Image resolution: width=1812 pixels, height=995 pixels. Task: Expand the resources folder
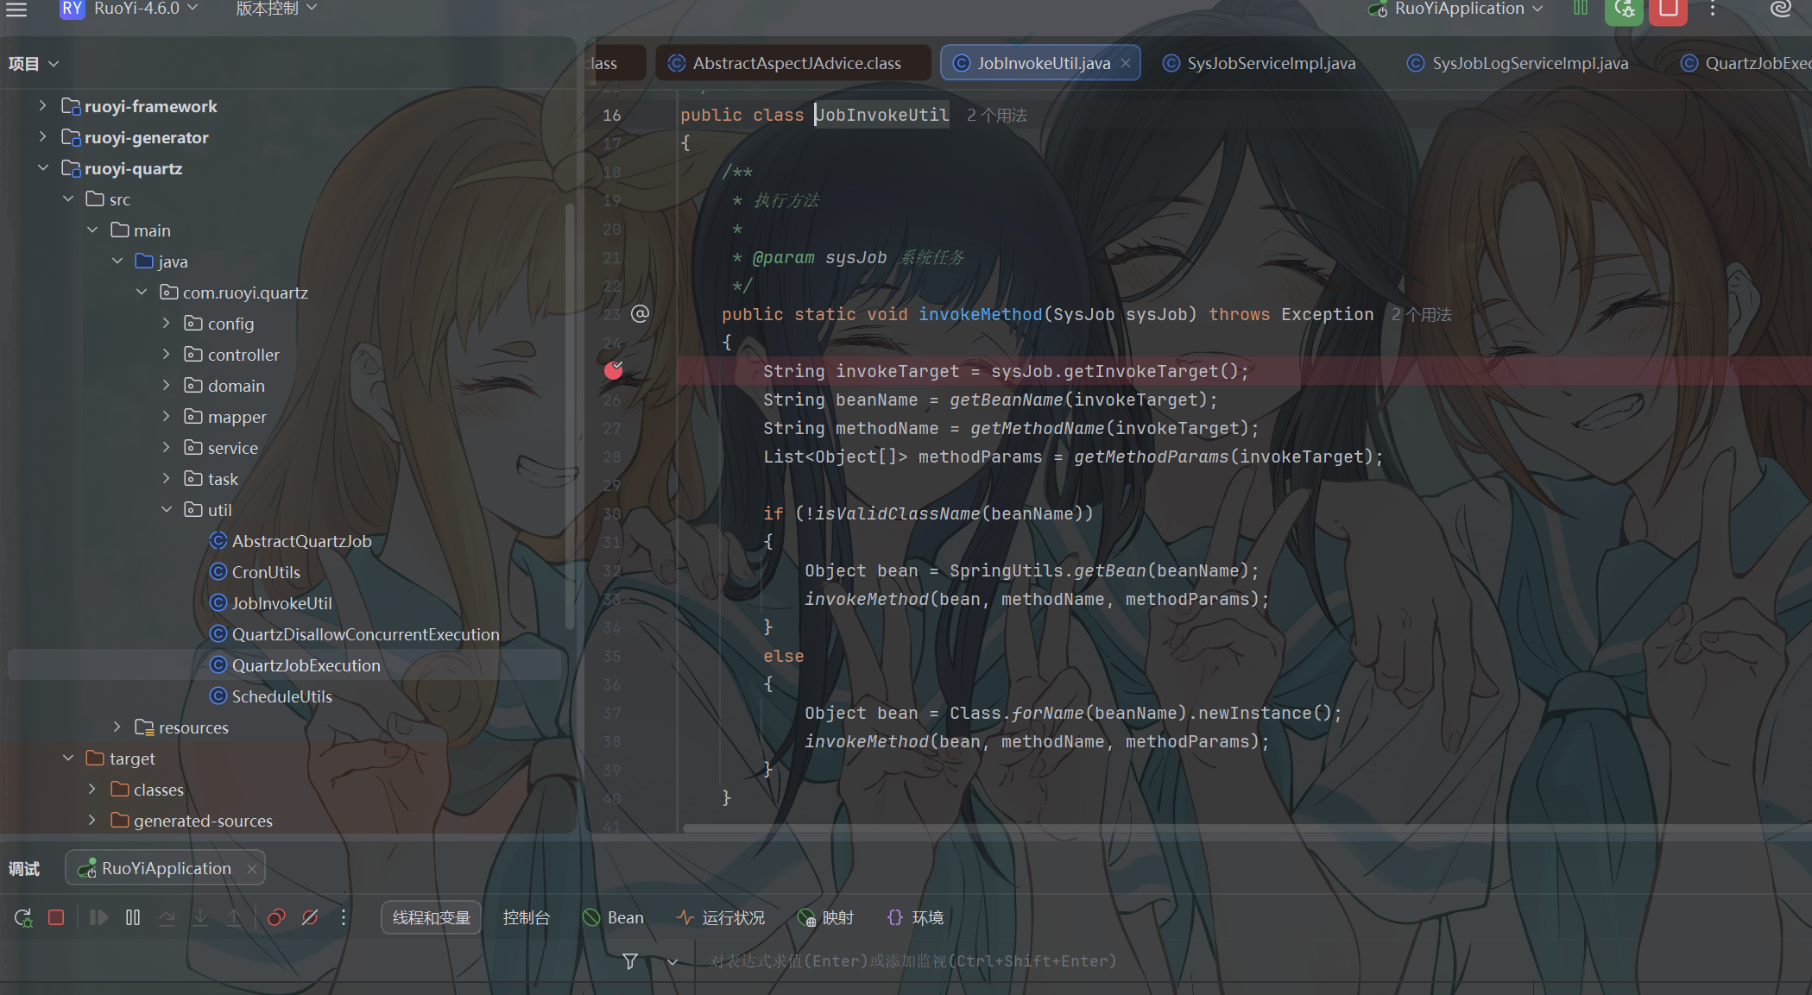pos(117,727)
